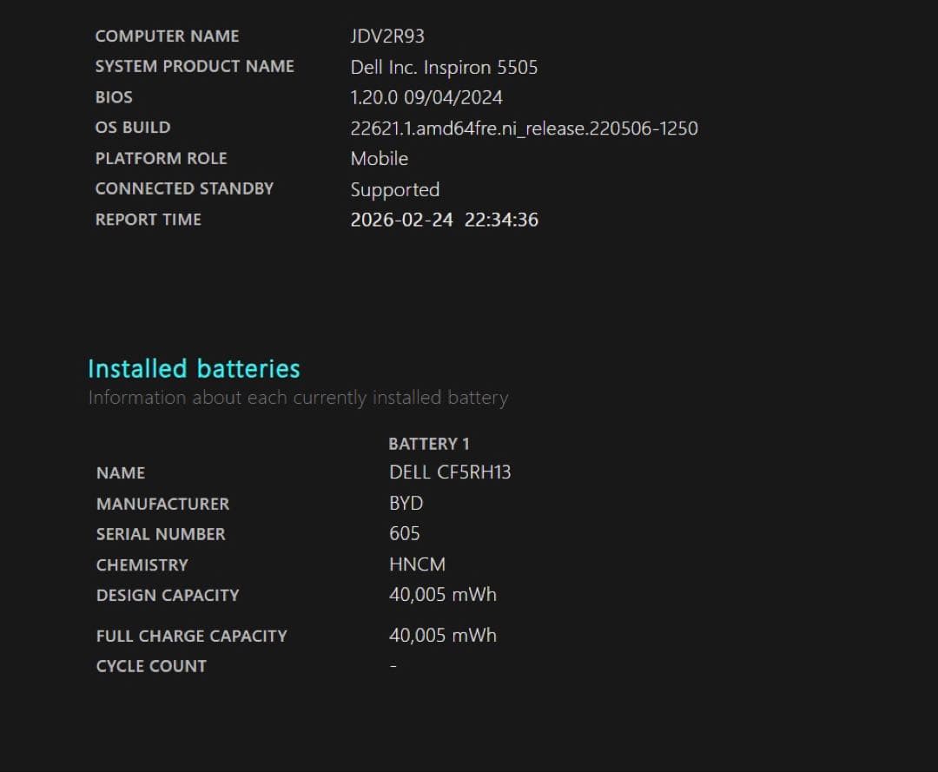Click the BATTERY 1 column header

(x=429, y=444)
